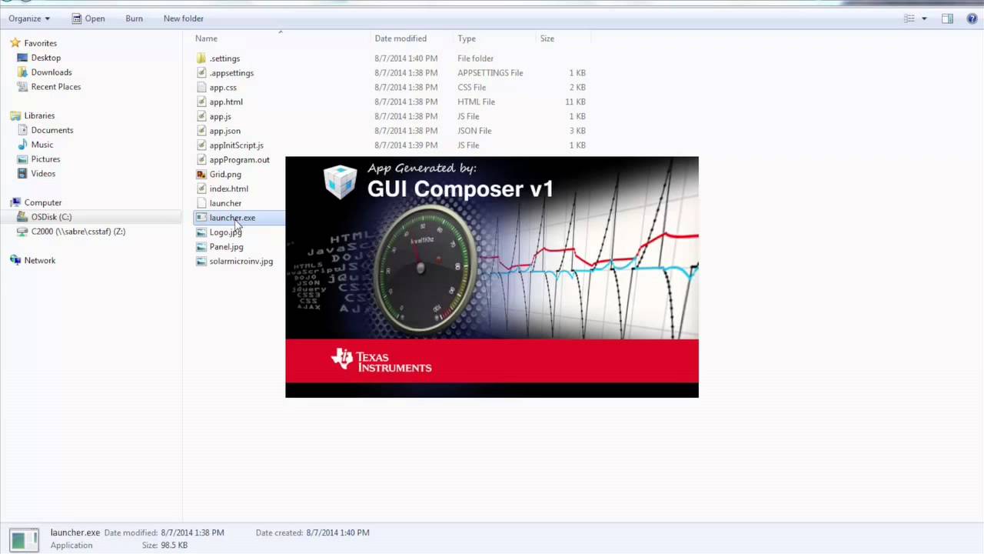Image resolution: width=984 pixels, height=554 pixels.
Task: Select the app.js file icon
Action: [x=201, y=116]
